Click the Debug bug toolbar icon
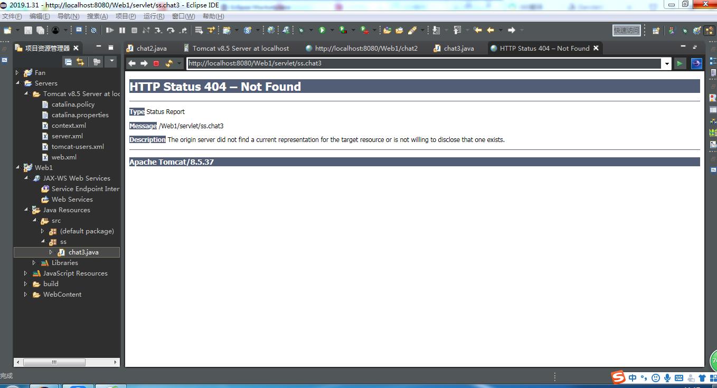This screenshot has width=717, height=388. click(301, 30)
